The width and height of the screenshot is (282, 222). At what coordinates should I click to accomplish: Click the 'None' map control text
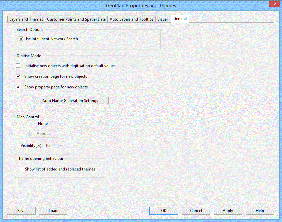(43, 124)
